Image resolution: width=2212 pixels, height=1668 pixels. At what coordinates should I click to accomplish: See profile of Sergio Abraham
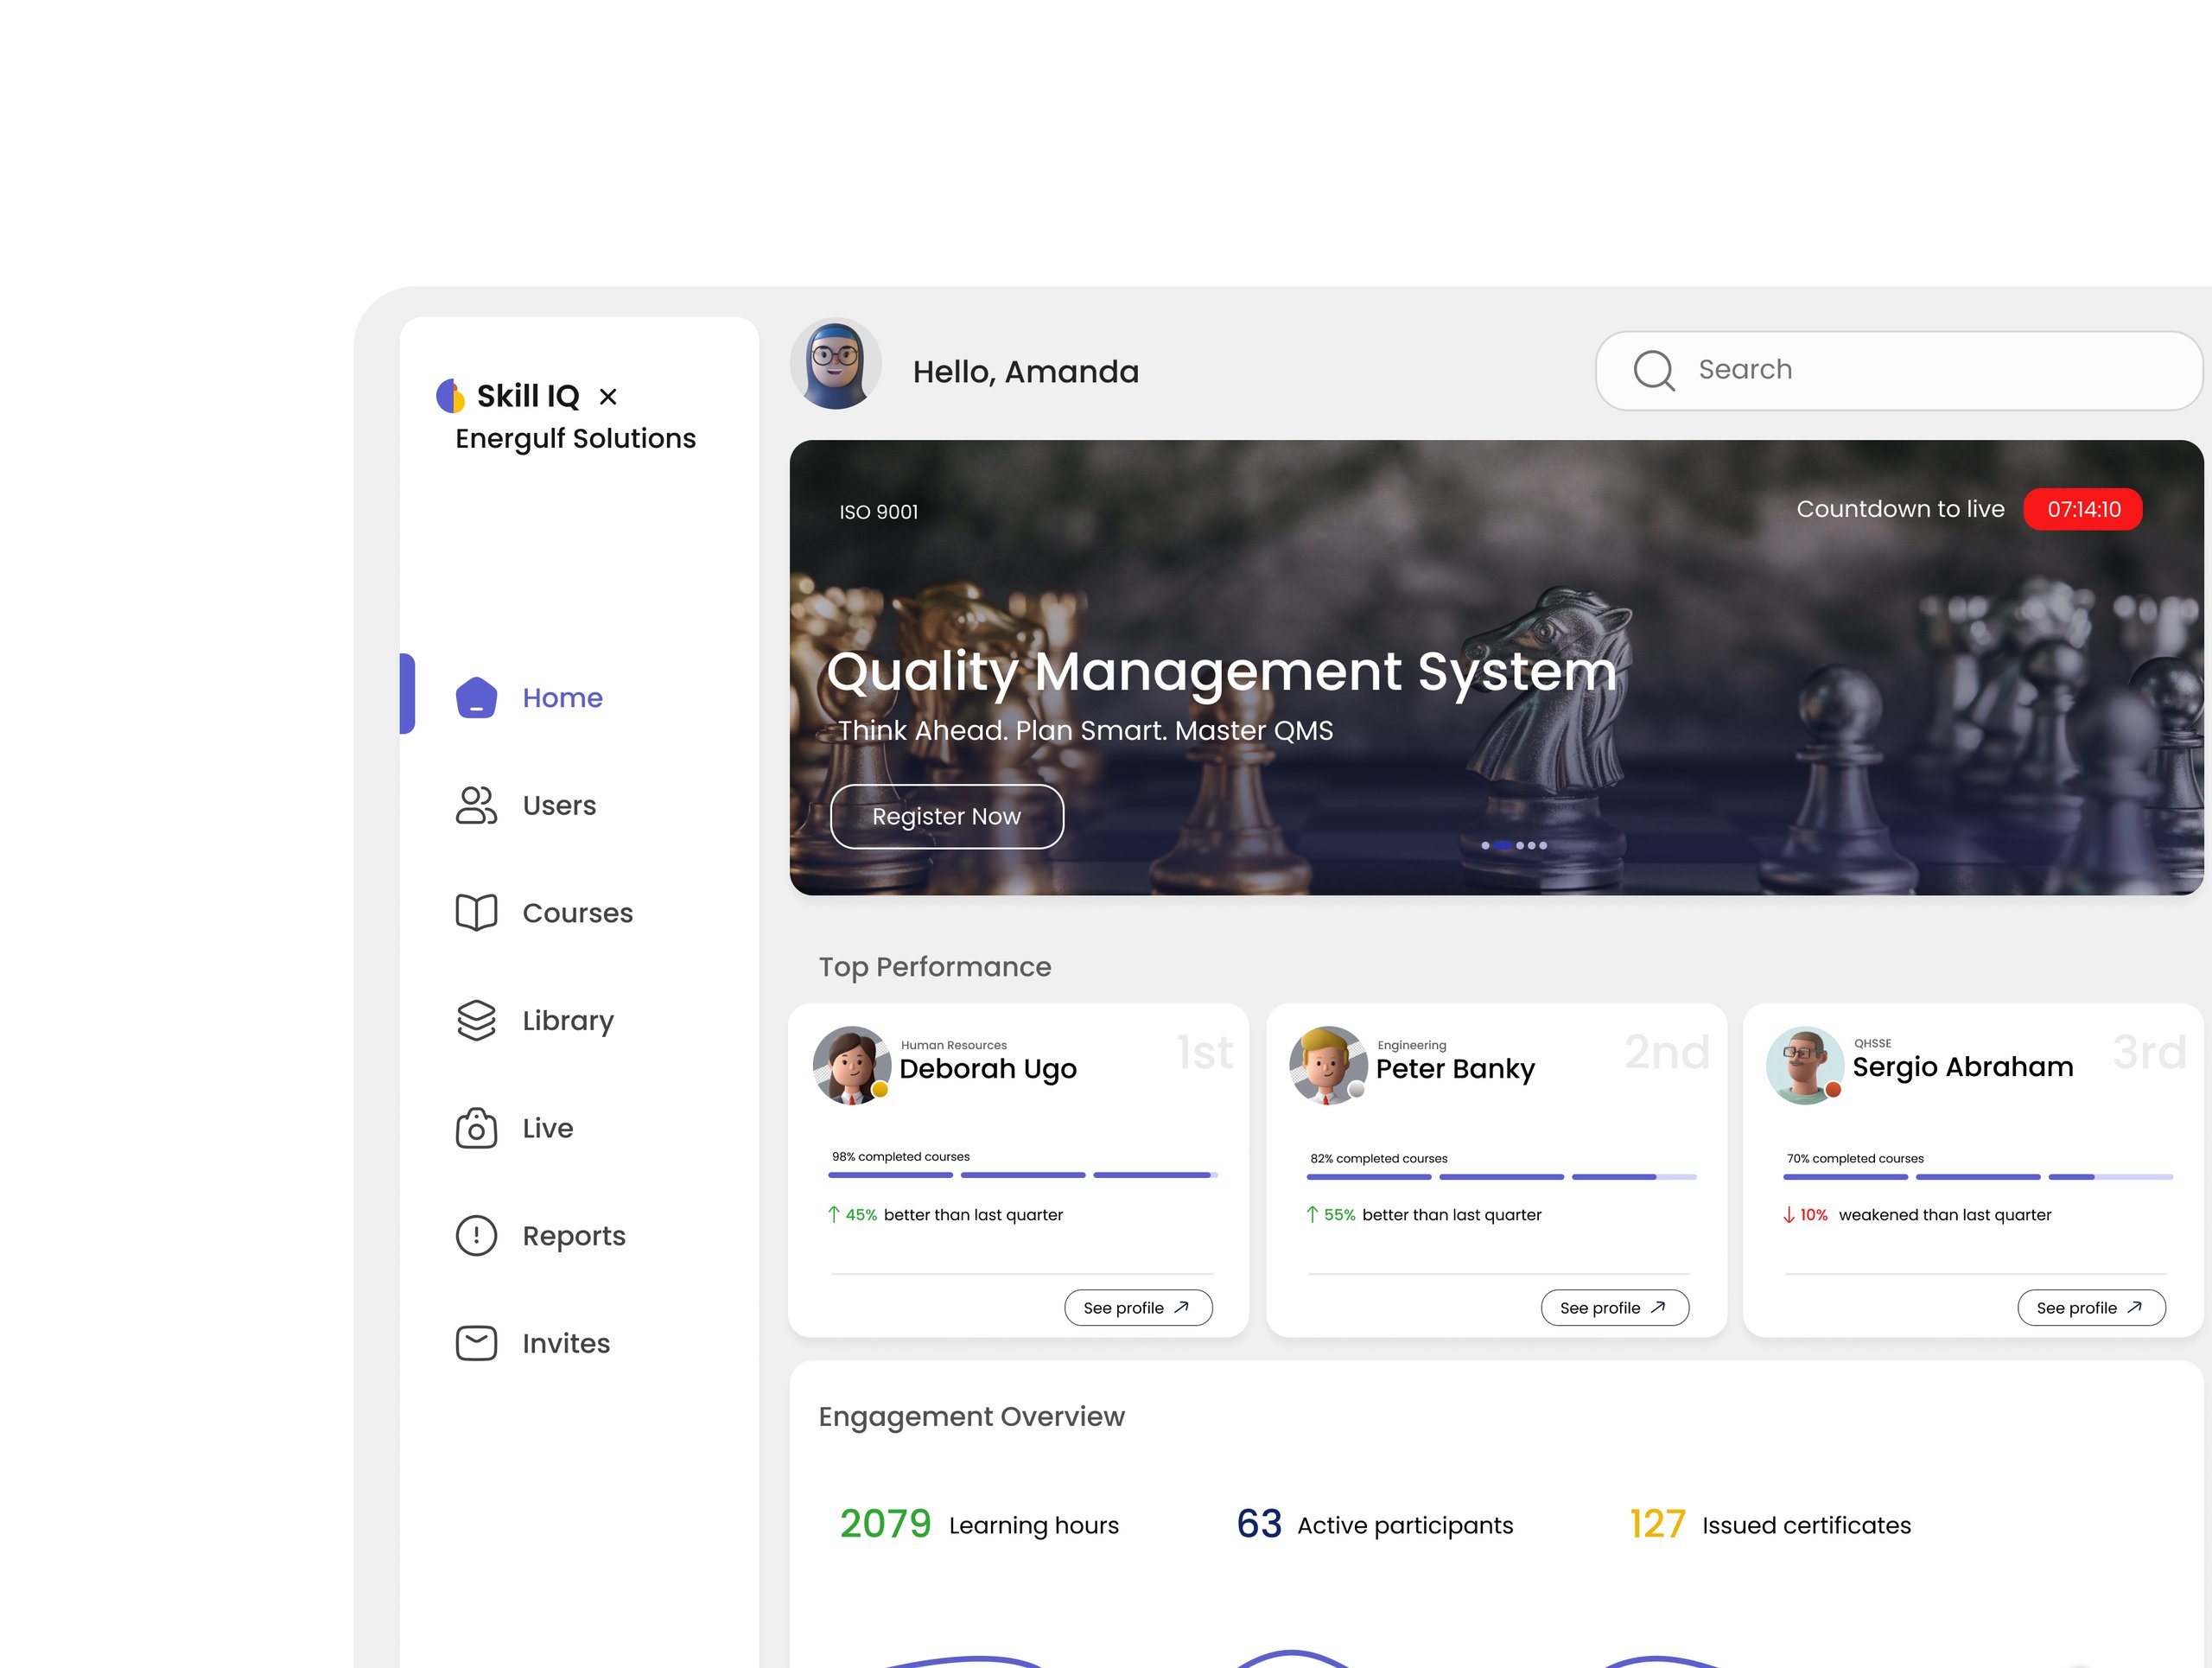(2092, 1307)
